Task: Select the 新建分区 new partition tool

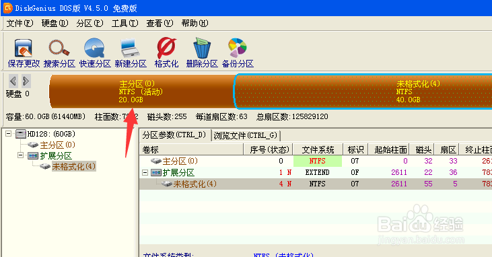Action: 130,48
